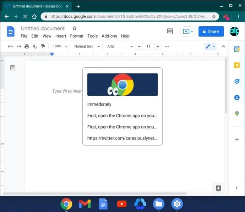The image size is (245, 212).
Task: Open Settings from the shelf
Action: [177, 204]
